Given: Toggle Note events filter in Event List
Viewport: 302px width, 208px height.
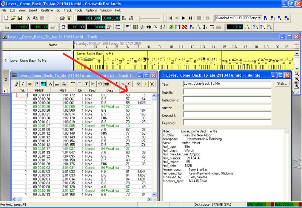Looking at the screenshot, I should point(16,84).
